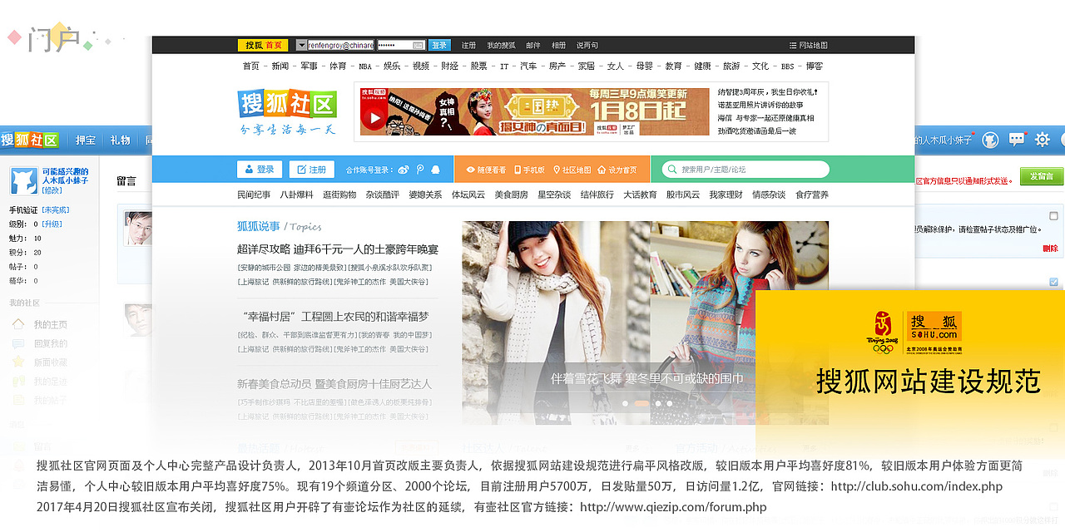Click the 国热 banner advertisement

click(534, 111)
